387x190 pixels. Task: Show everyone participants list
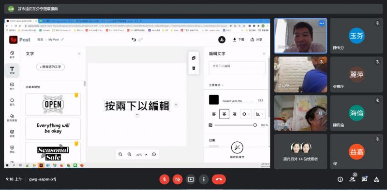click(x=352, y=179)
